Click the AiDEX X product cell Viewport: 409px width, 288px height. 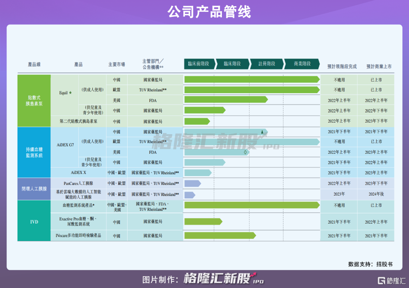coord(78,173)
